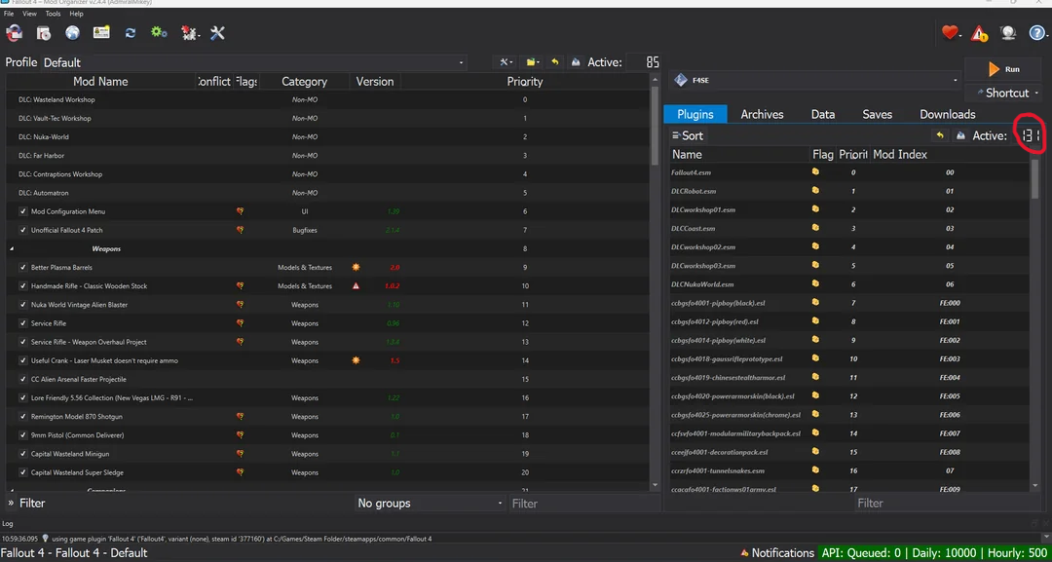Open executables editor green gears icon
Screen dimensions: 1052x562
pyautogui.click(x=159, y=32)
